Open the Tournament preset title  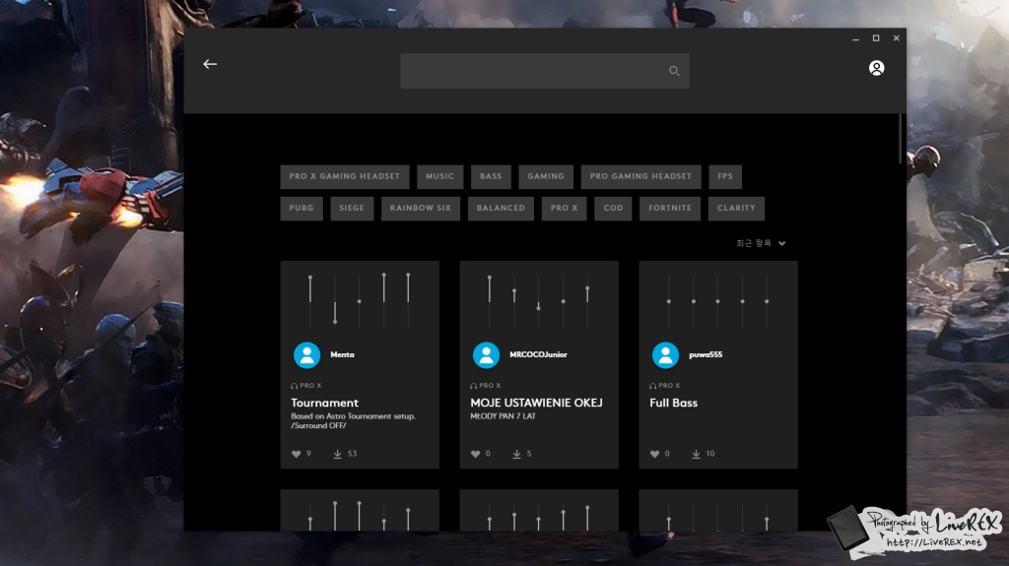[324, 404]
